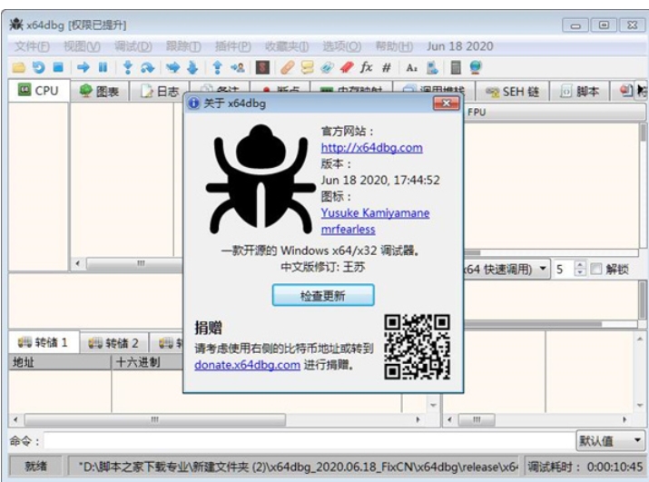Open the 跟踪(T) menu
Viewport: 649px width, 482px height.
(x=183, y=46)
